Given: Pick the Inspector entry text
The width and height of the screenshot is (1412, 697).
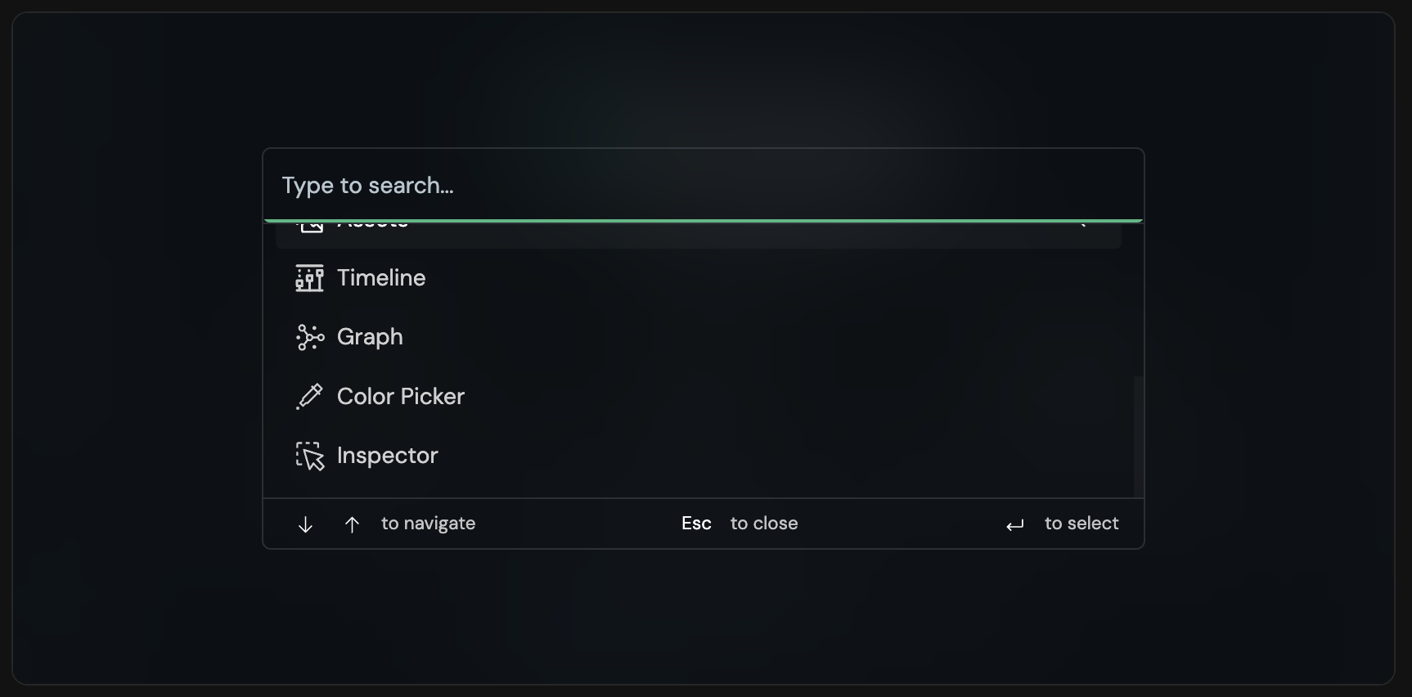Looking at the screenshot, I should click(x=388, y=456).
